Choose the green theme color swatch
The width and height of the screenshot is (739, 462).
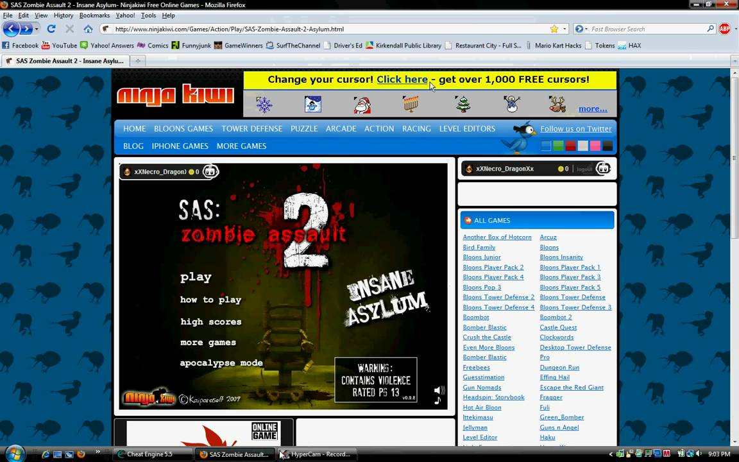558,146
